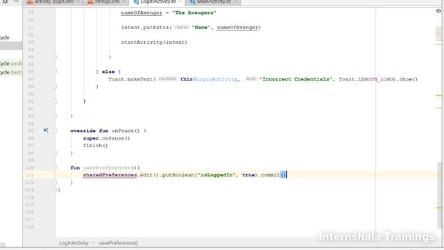Click sharedPreferences on line 101

point(110,175)
